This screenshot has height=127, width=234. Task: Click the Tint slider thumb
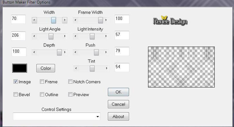pos(92,68)
